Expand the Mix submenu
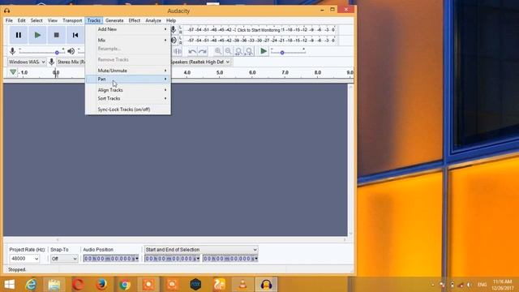Screen dimensions: 519x292 tap(128, 40)
